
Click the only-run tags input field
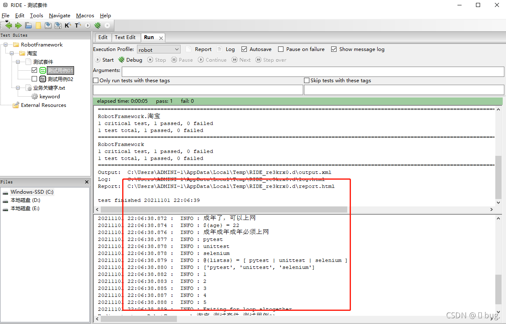pos(198,90)
